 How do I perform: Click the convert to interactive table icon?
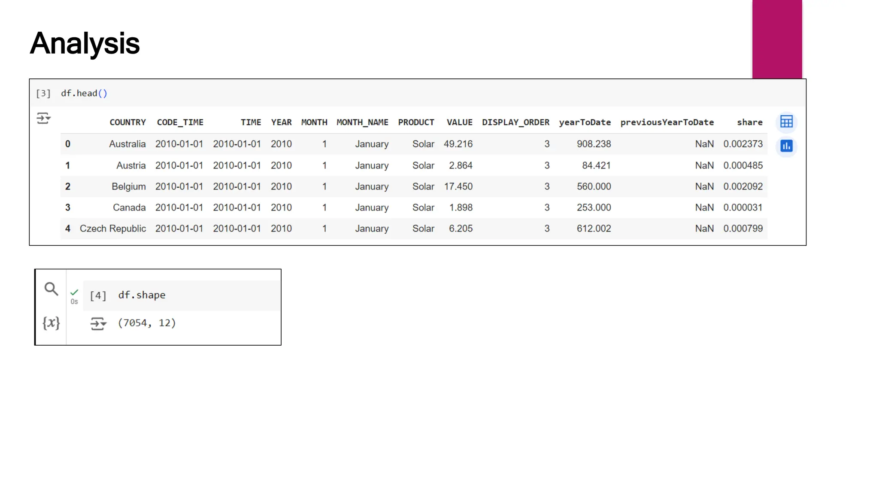point(786,122)
